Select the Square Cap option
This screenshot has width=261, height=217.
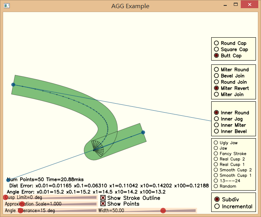click(x=231, y=49)
